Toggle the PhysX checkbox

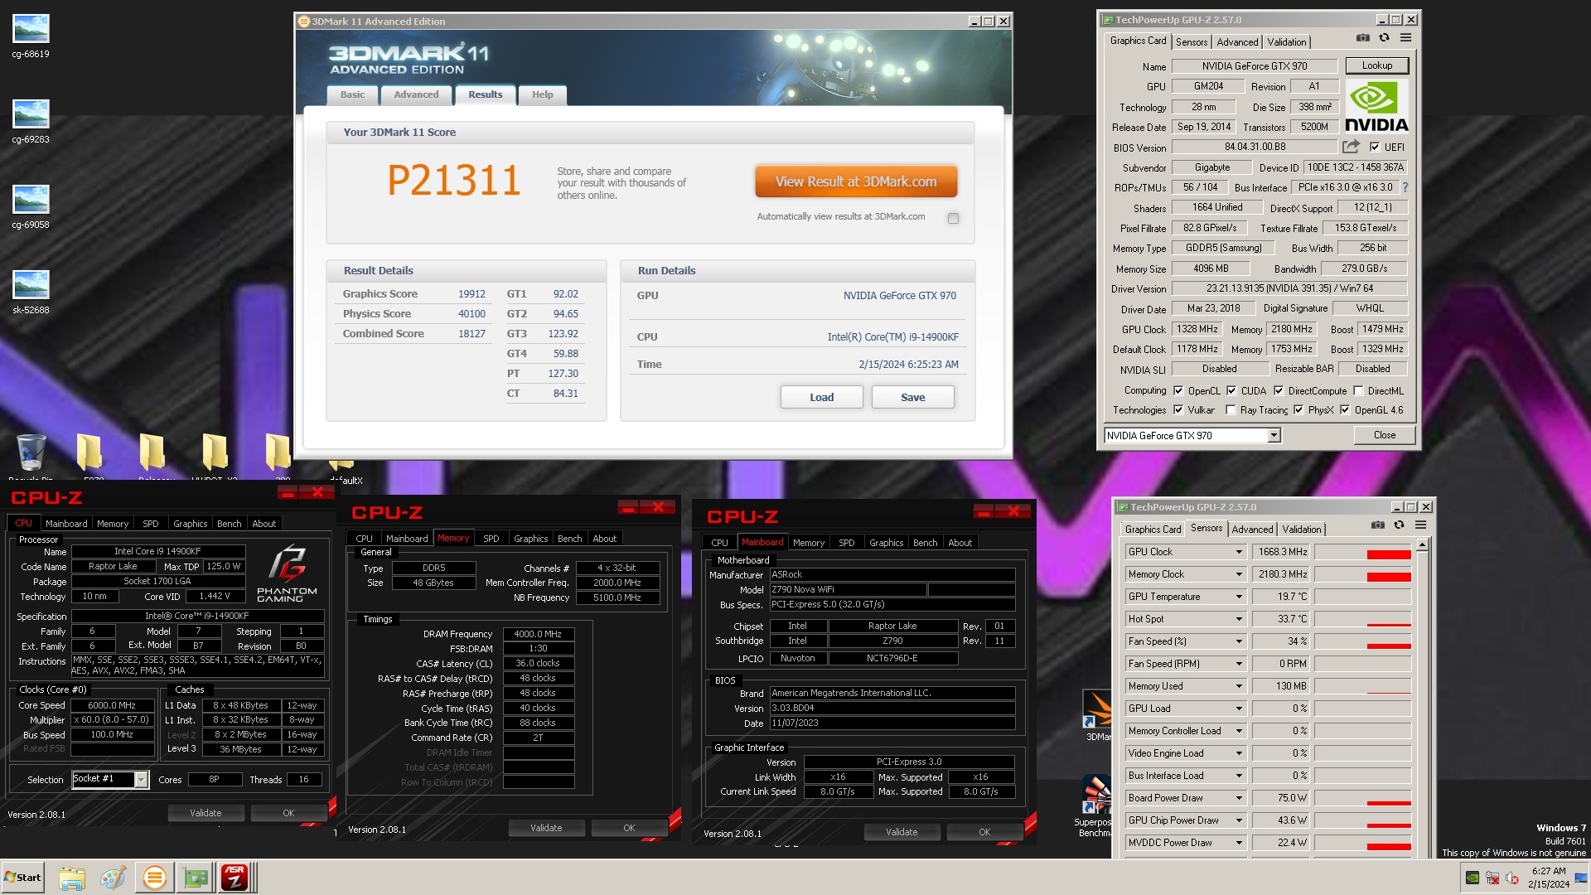[1298, 409]
